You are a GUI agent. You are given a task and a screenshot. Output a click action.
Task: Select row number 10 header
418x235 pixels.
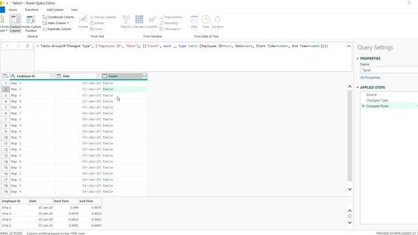(6, 138)
